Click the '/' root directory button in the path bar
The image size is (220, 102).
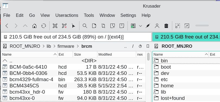133,46
